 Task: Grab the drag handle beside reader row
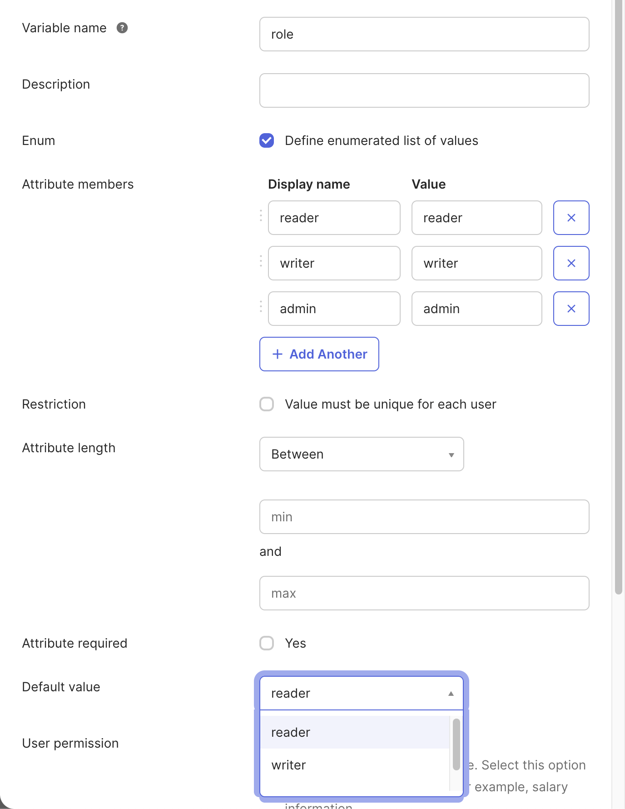[261, 216]
